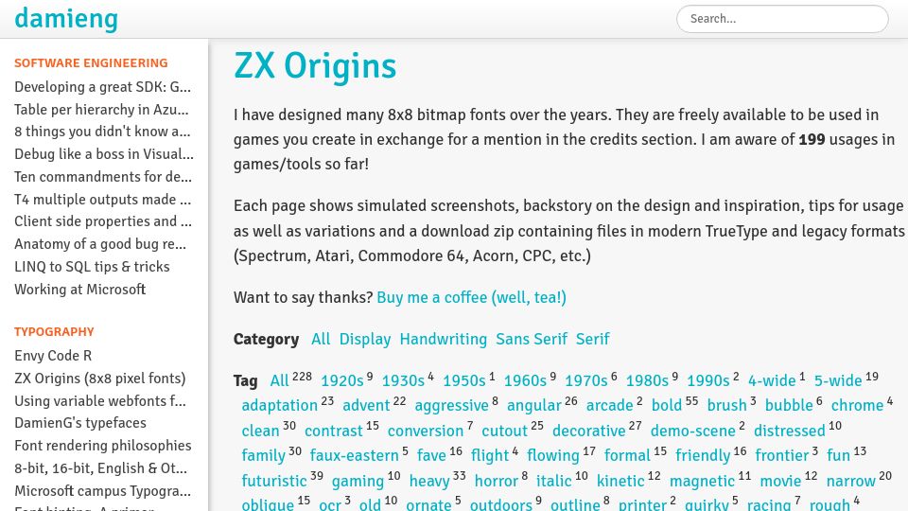This screenshot has height=511, width=908.
Task: Filter by the kinetic tag
Action: [x=620, y=481]
